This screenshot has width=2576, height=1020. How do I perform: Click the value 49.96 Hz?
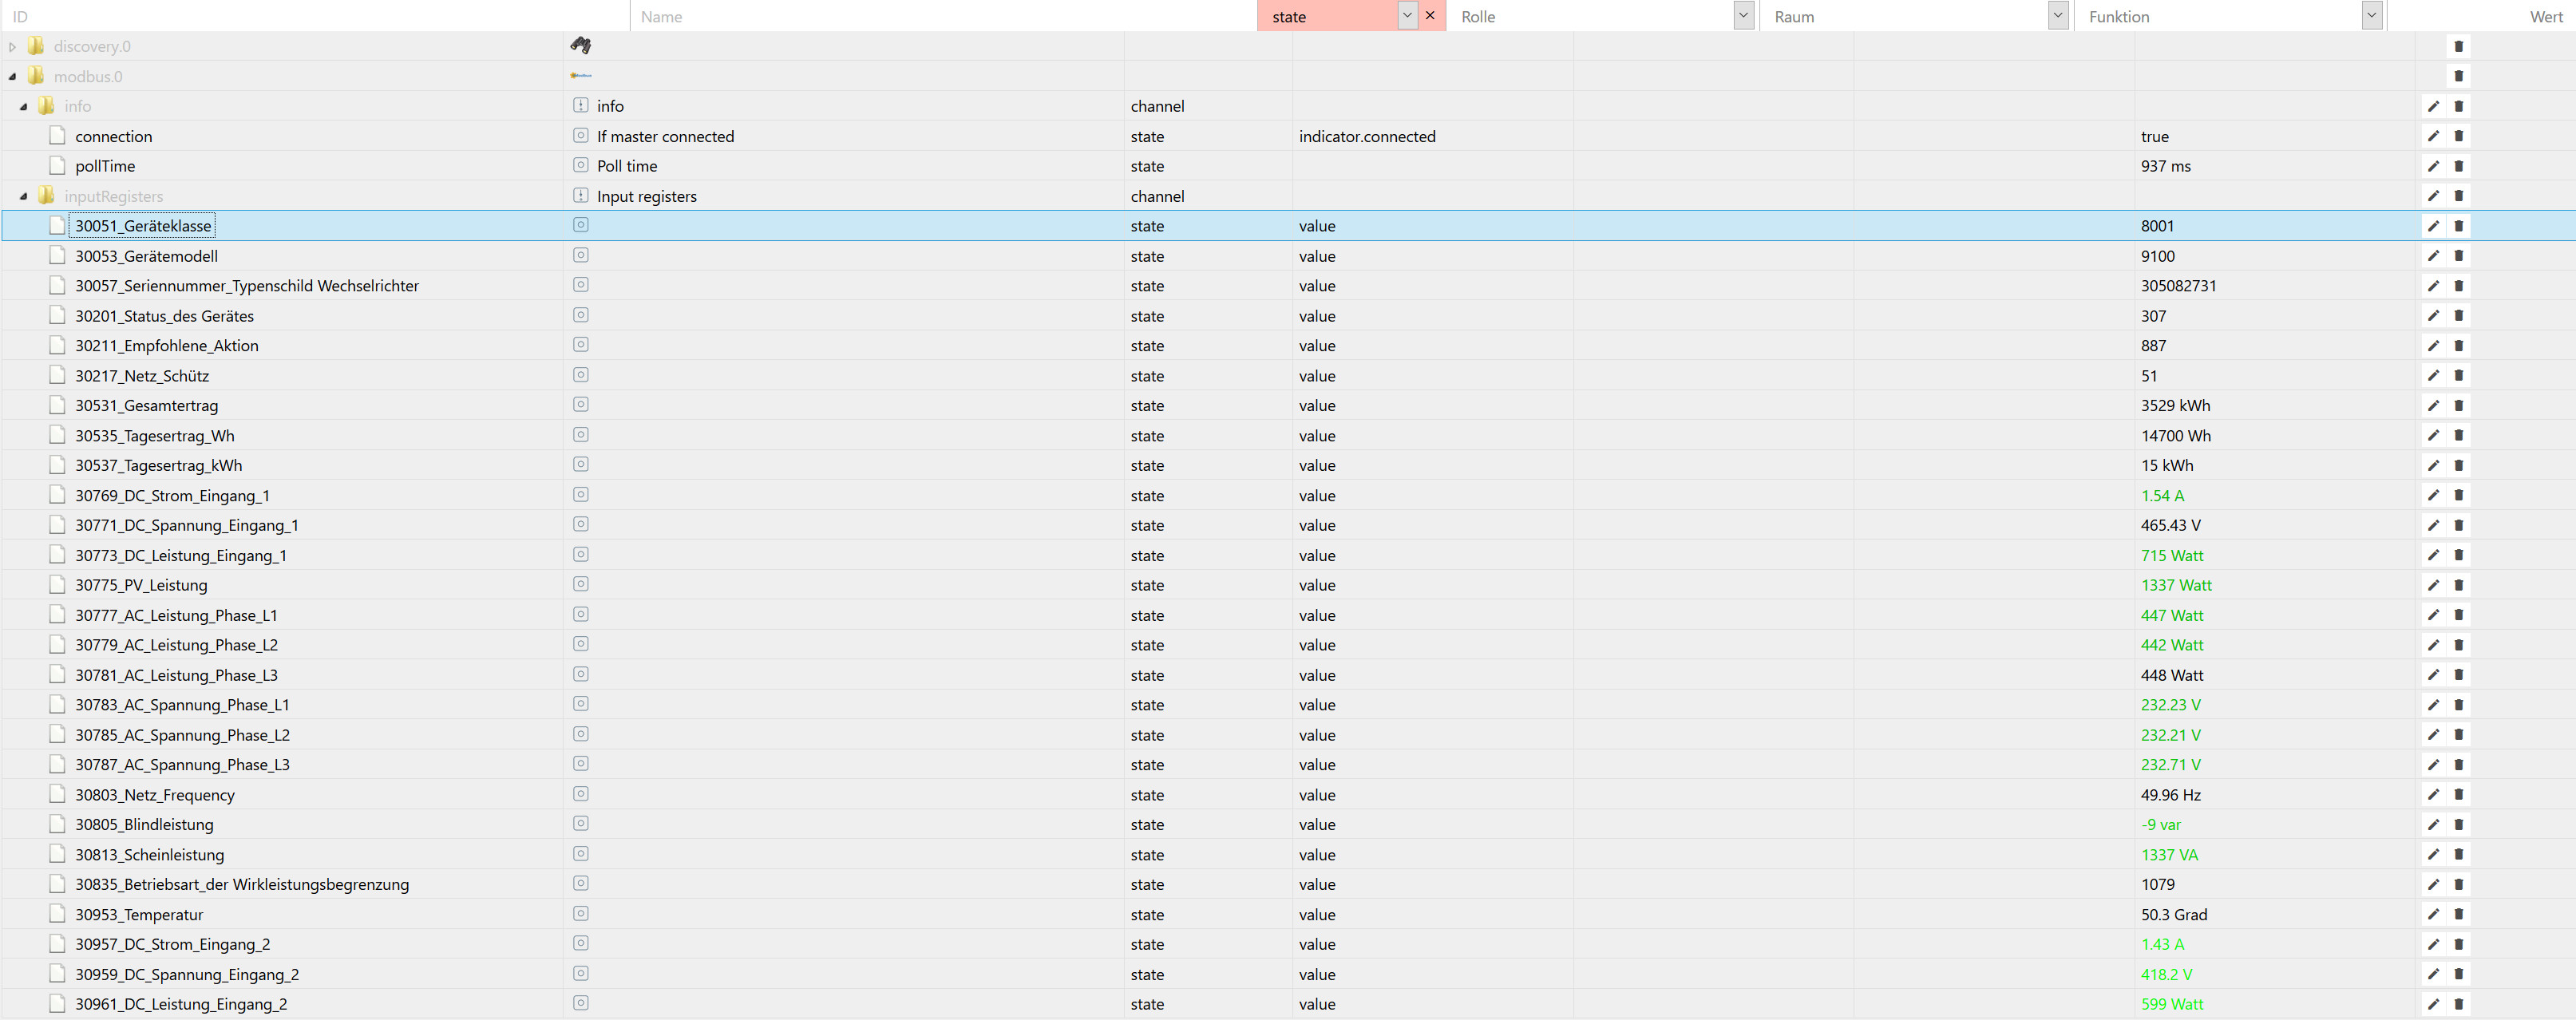[x=2171, y=794]
